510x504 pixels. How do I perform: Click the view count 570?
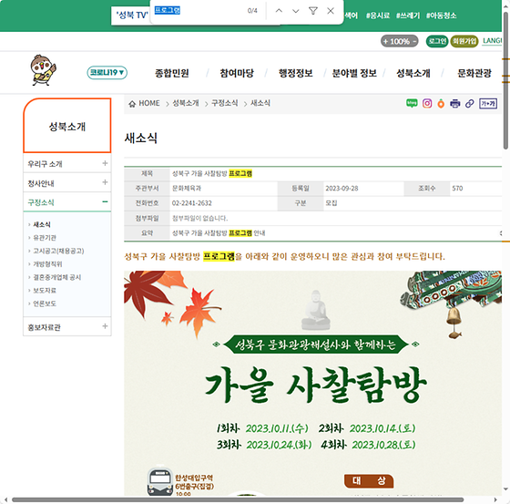click(x=457, y=188)
